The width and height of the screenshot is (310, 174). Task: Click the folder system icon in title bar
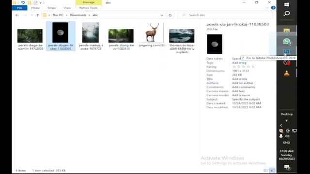pyautogui.click(x=14, y=2)
